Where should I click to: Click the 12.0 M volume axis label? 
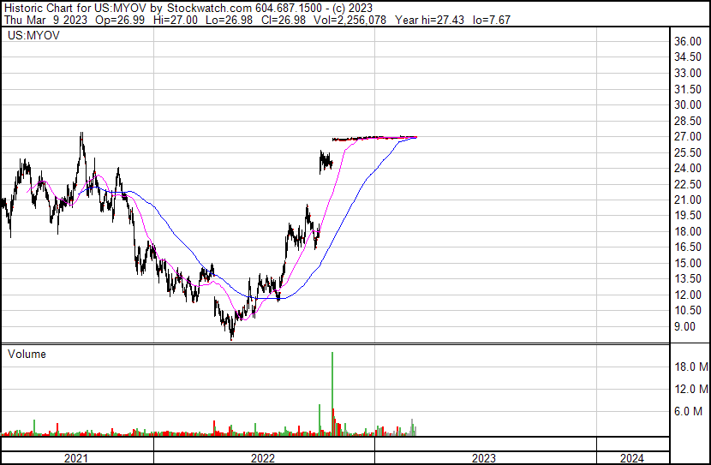[690, 389]
